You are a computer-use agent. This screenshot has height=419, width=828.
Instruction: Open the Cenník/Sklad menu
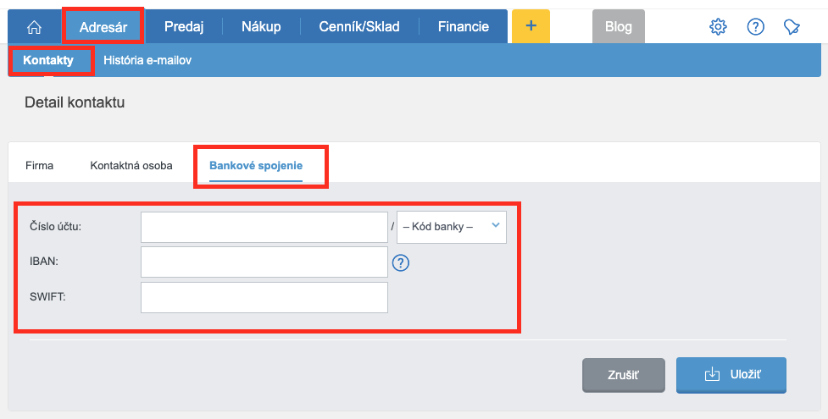click(360, 26)
